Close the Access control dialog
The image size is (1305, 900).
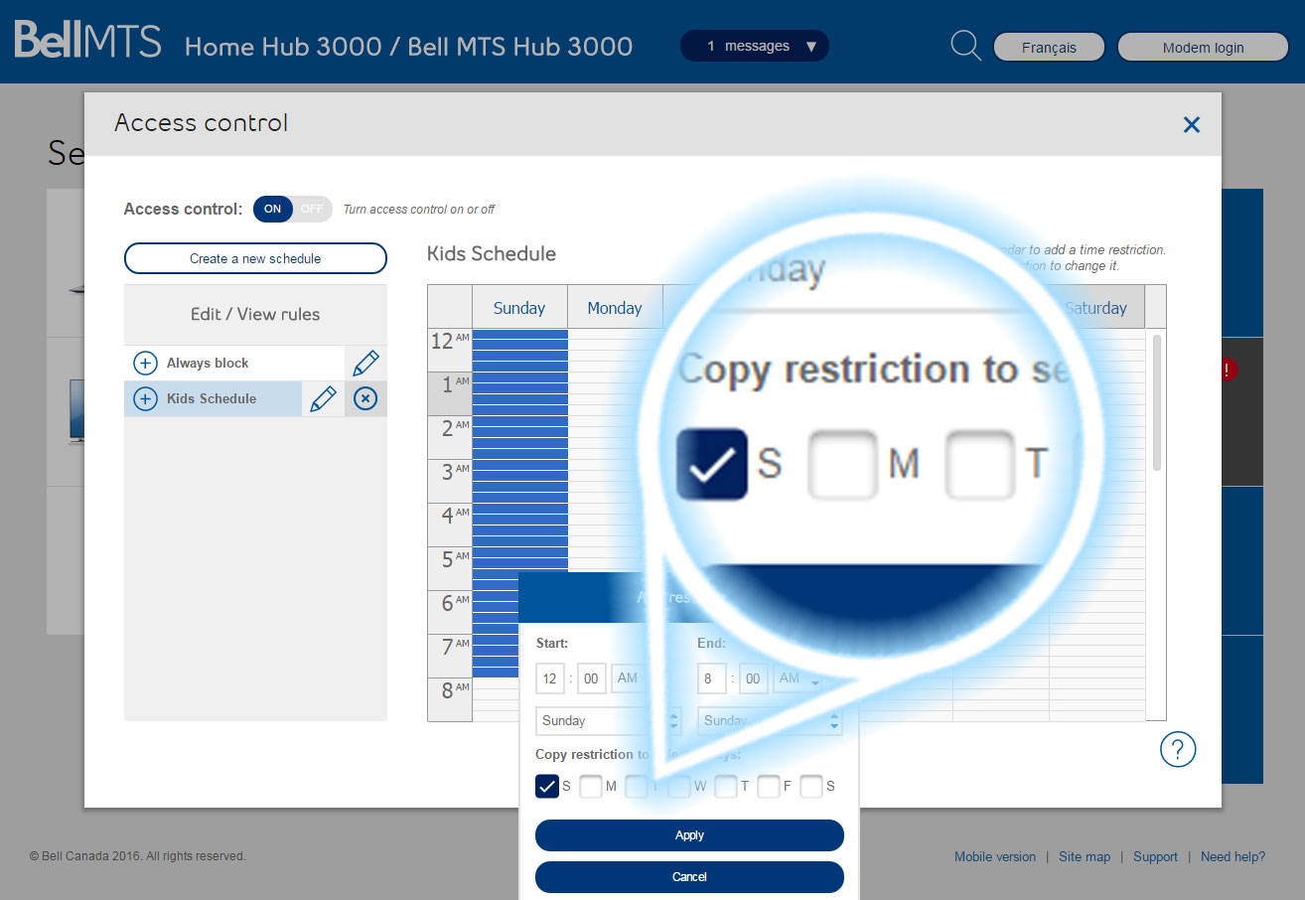1192,124
